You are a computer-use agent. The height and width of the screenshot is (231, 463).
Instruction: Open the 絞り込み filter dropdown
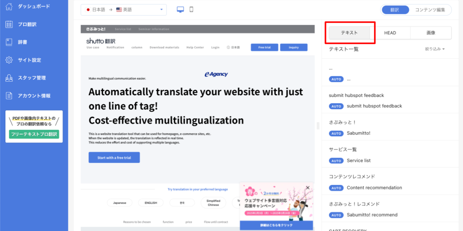pyautogui.click(x=435, y=49)
